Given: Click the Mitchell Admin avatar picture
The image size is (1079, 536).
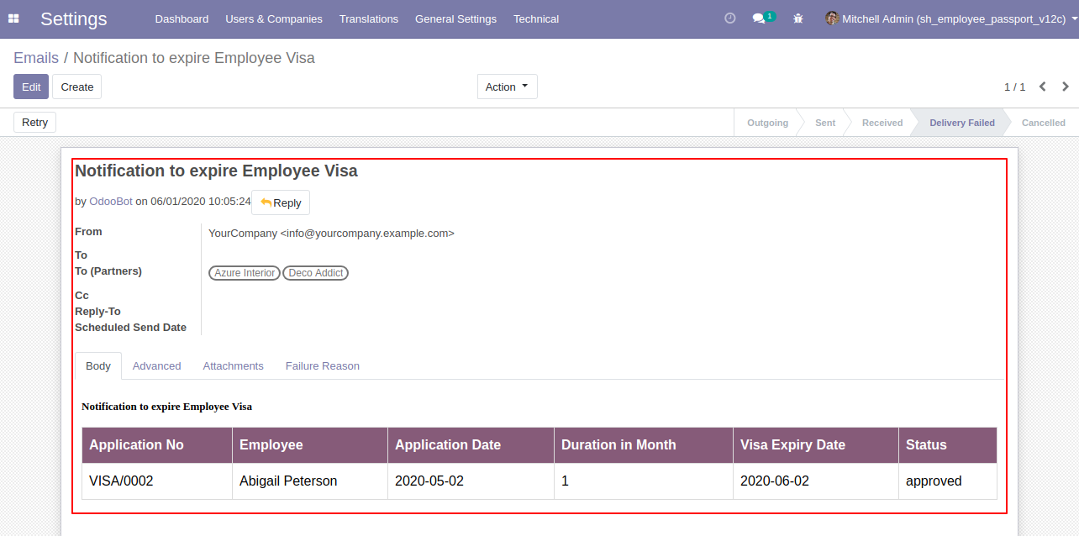Looking at the screenshot, I should point(832,18).
